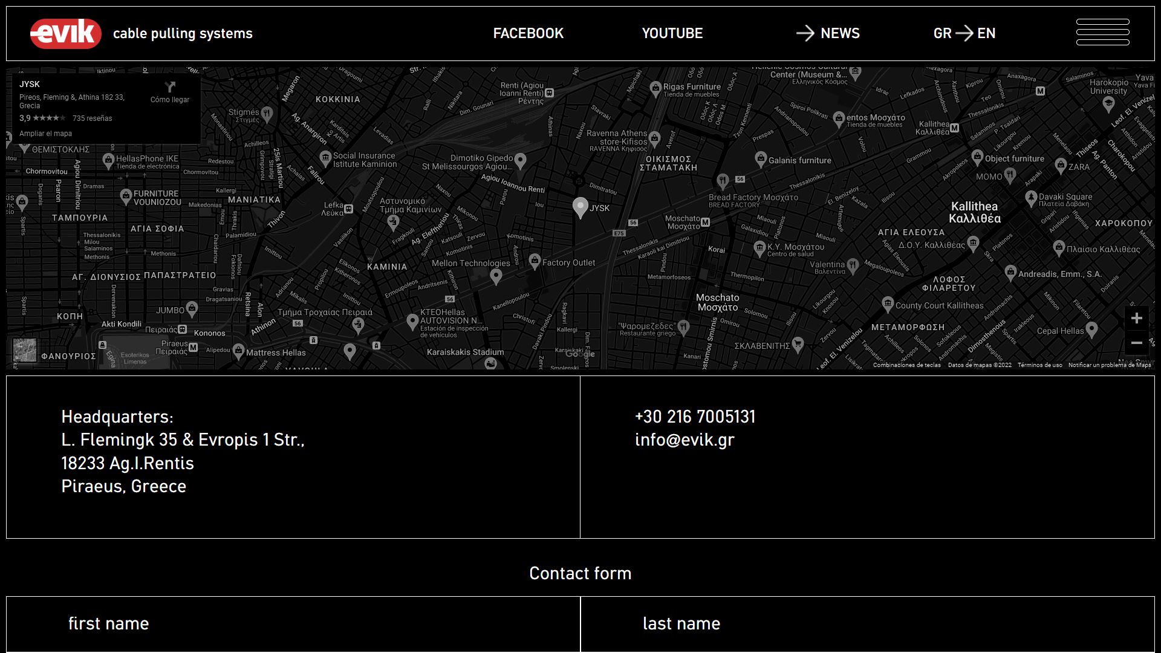Click email info@evik.gr
This screenshot has width=1161, height=653.
point(685,440)
